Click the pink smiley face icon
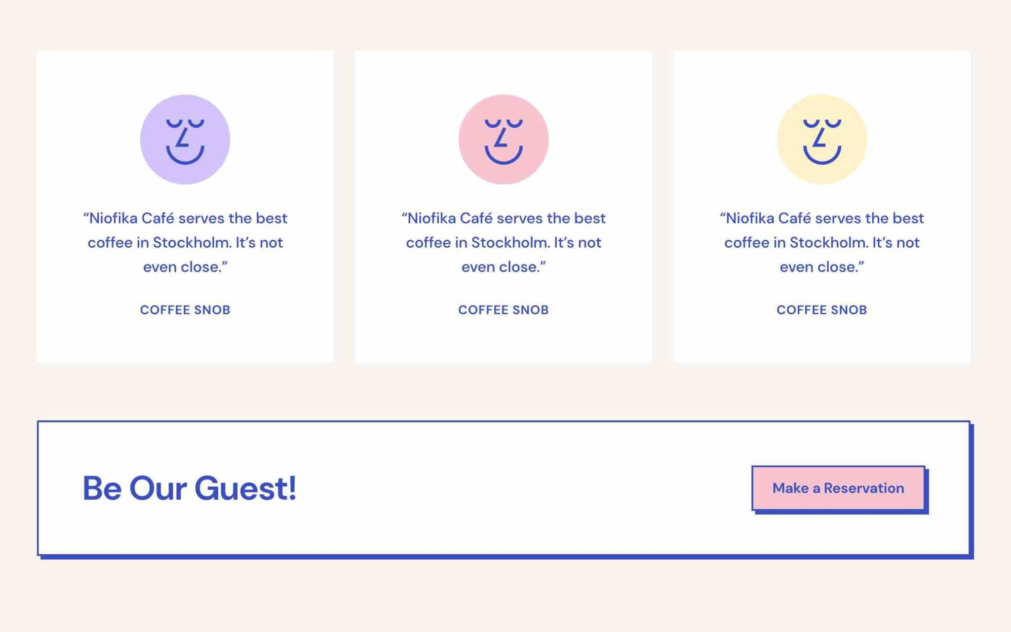The width and height of the screenshot is (1011, 632). click(504, 140)
